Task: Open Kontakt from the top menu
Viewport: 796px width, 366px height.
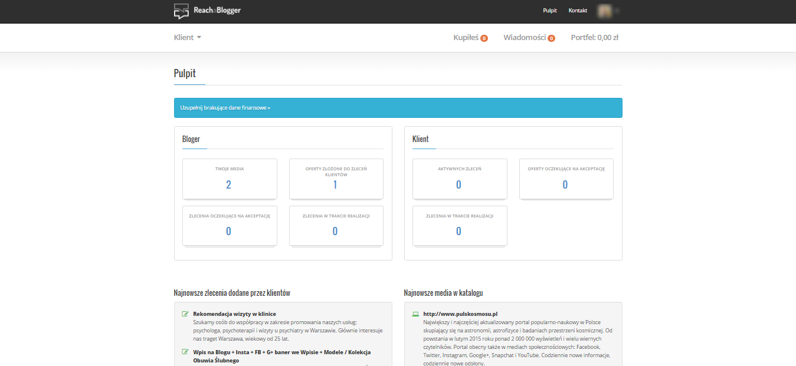Action: tap(578, 11)
